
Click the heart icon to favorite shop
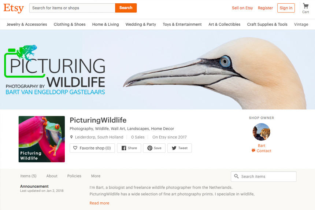coord(75,148)
